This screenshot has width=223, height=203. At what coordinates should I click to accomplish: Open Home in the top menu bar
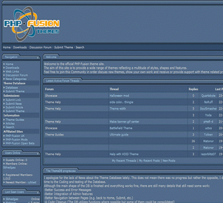7,48
